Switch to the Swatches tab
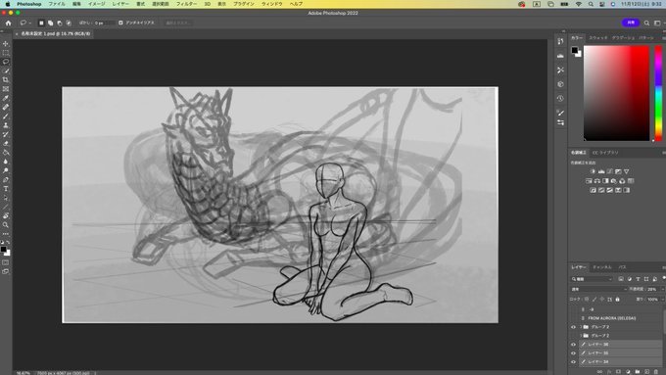 (598, 38)
